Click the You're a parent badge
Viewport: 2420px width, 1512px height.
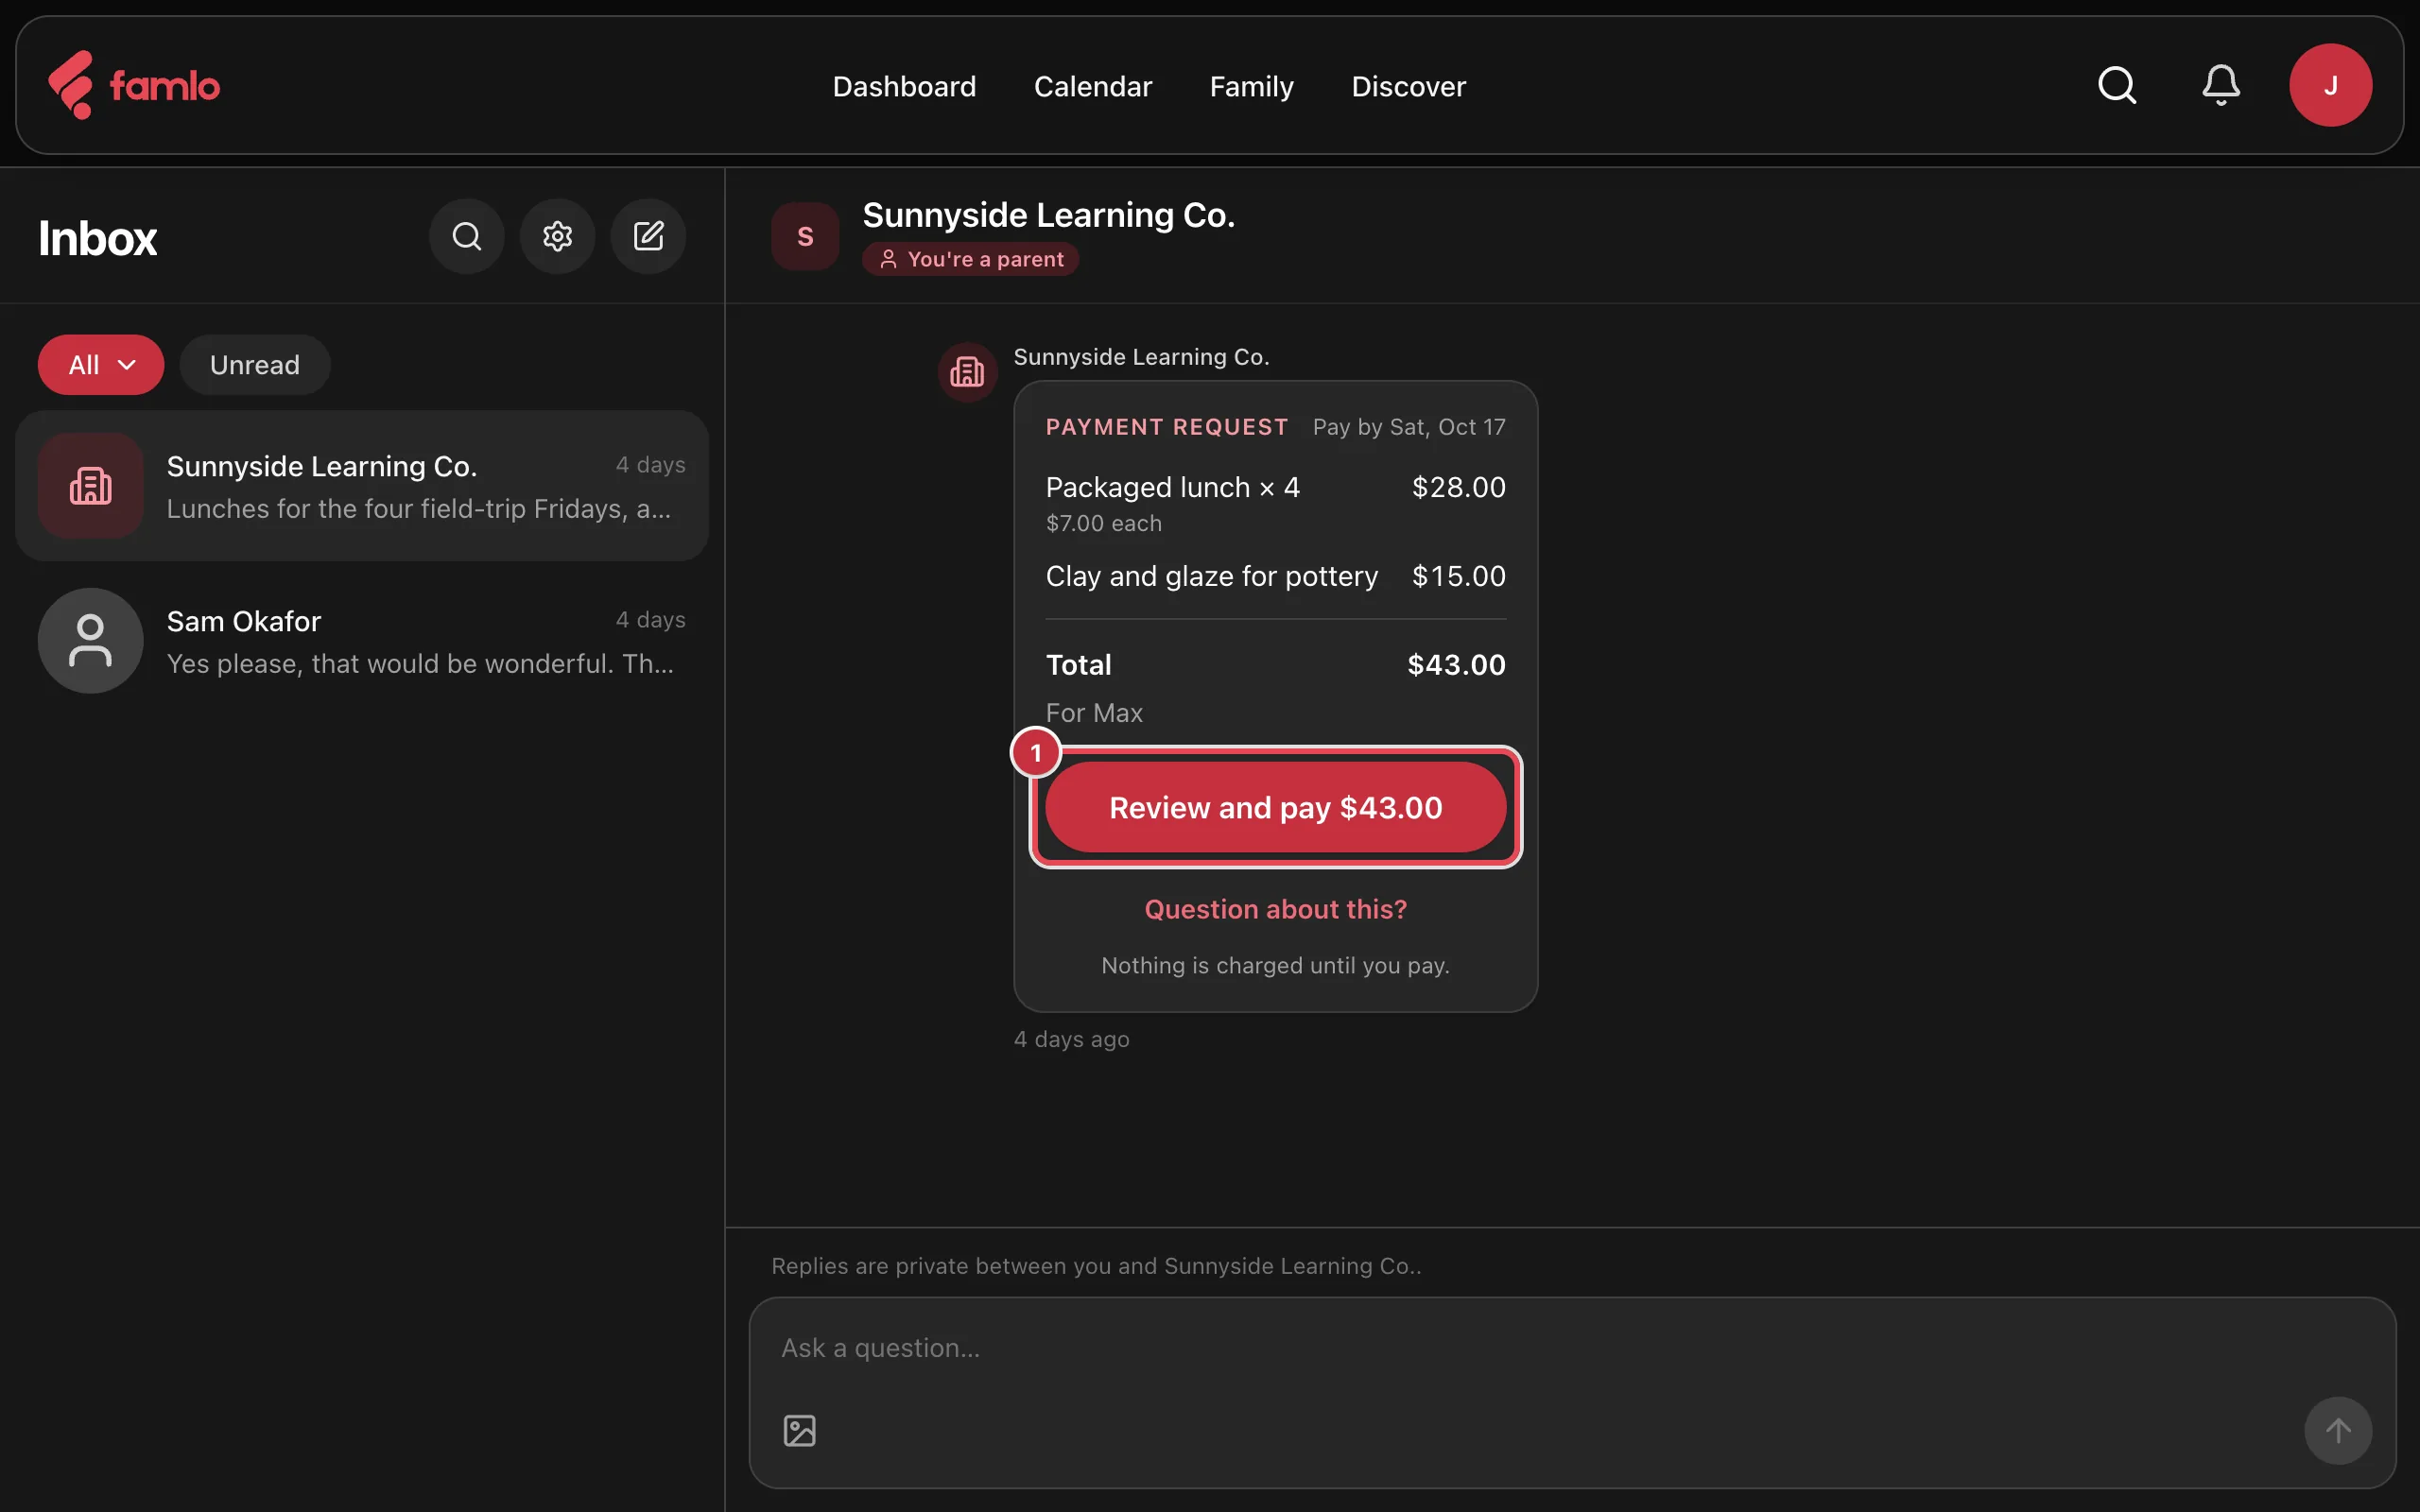pos(970,259)
